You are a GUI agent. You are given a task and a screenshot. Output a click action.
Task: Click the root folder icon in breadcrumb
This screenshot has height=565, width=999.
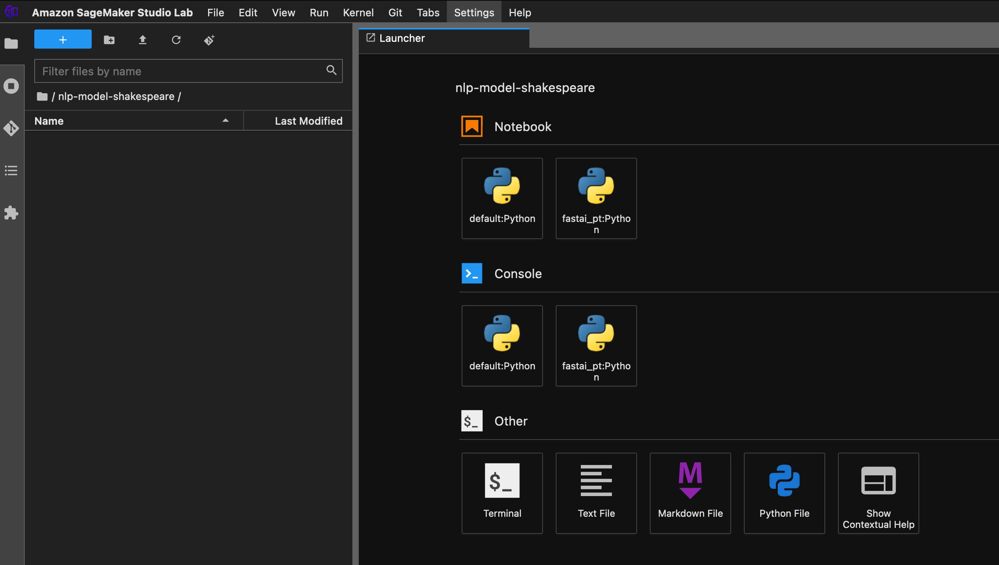[42, 96]
